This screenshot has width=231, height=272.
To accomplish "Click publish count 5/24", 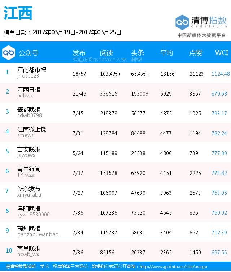I will coord(78,153).
